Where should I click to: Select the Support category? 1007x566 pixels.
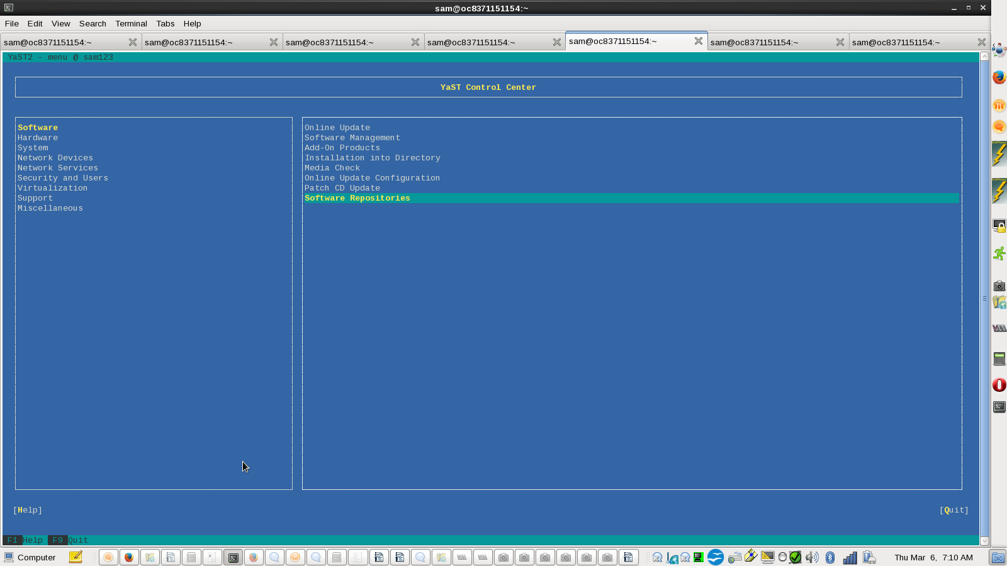35,198
